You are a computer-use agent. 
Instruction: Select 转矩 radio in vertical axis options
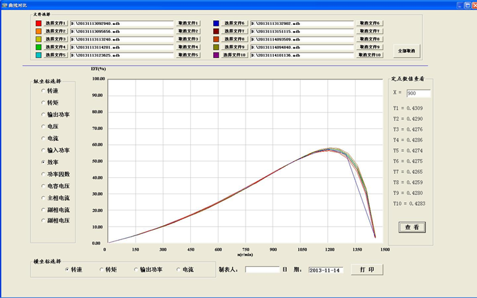pos(44,102)
